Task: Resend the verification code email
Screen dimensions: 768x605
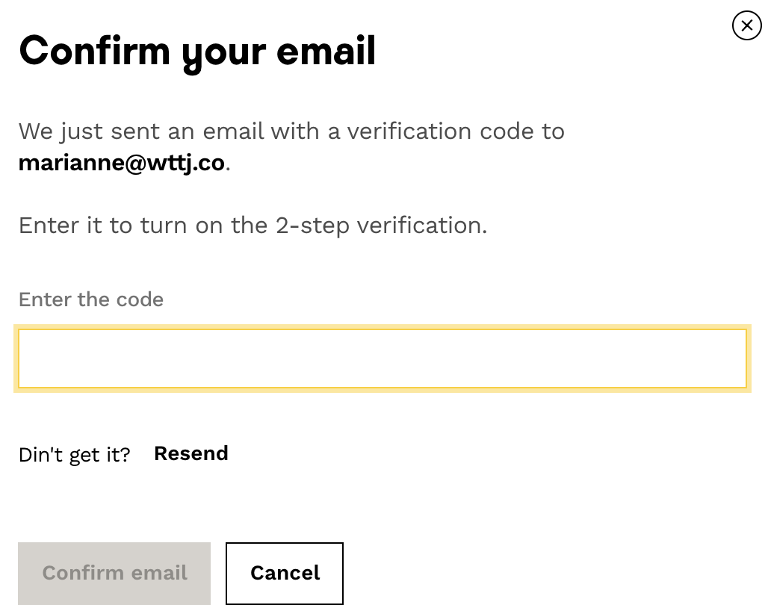Action: (x=191, y=453)
